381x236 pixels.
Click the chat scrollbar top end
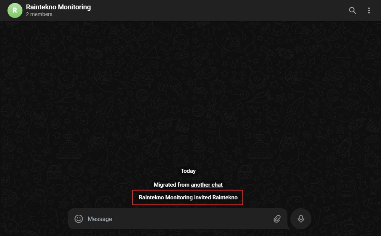(380, 23)
